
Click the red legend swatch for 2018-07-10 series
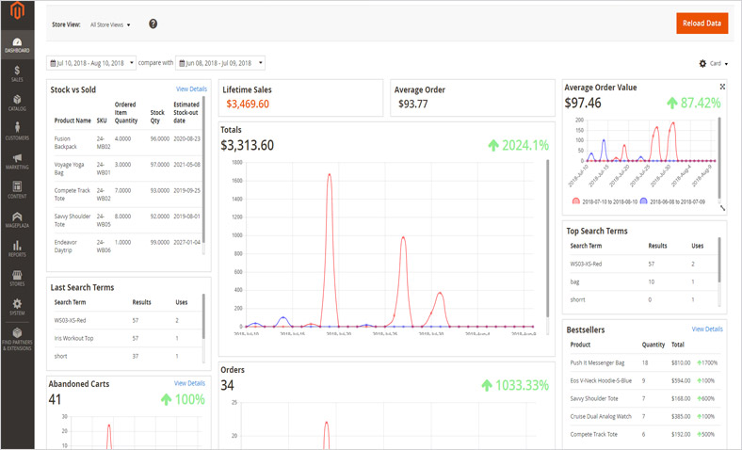(575, 201)
